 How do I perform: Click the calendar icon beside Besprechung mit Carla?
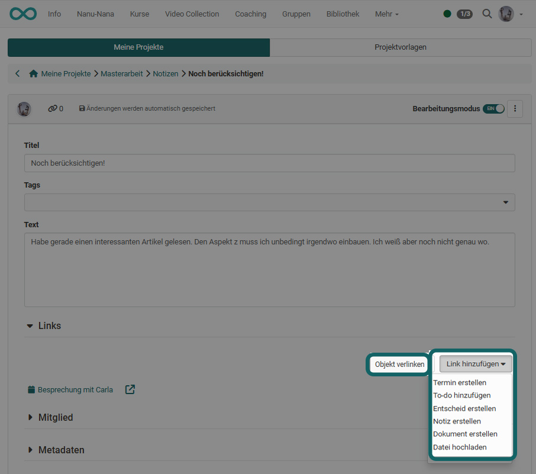tap(30, 389)
